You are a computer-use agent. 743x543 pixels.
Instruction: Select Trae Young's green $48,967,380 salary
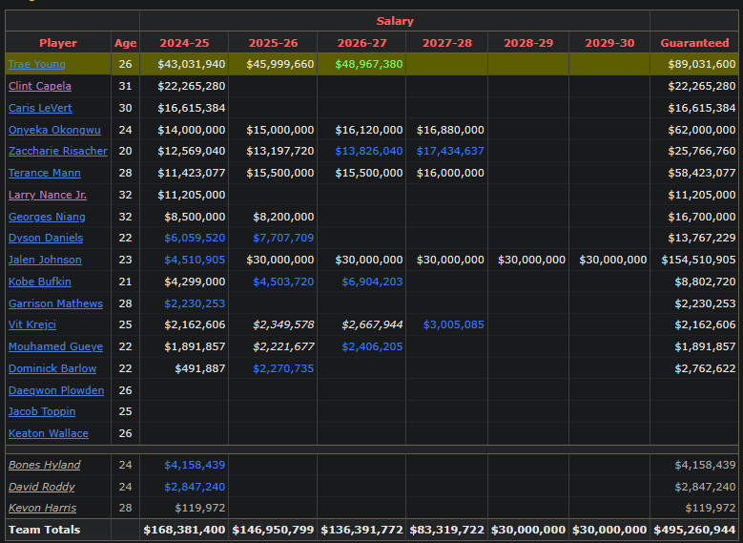point(369,64)
